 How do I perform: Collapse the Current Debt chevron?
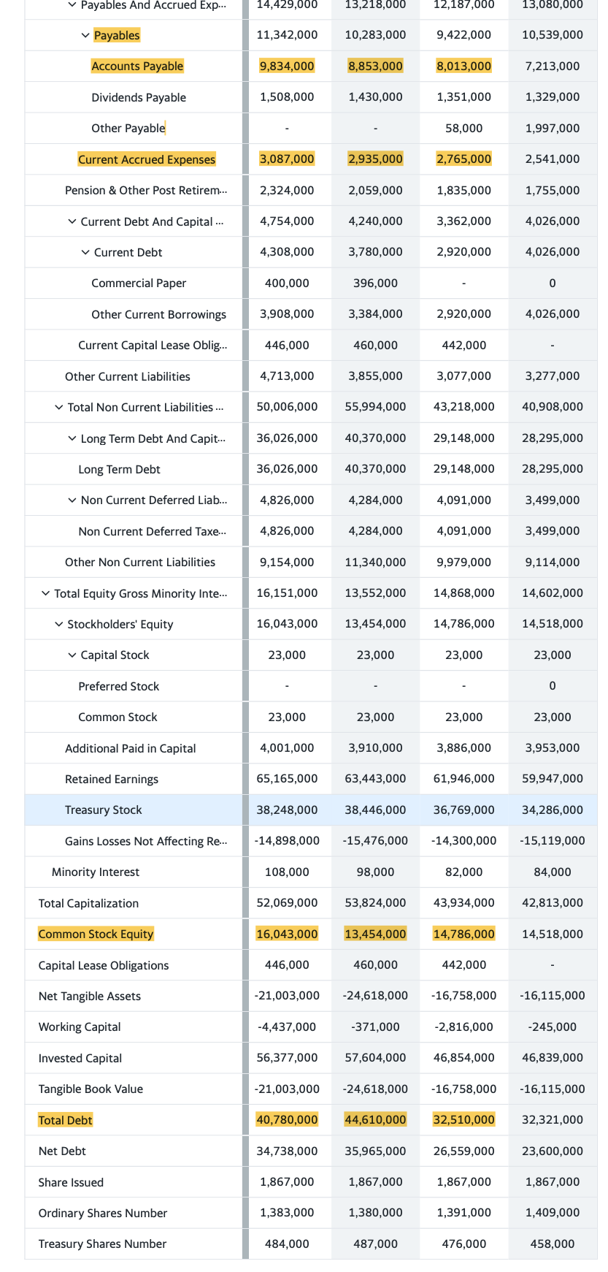[85, 252]
